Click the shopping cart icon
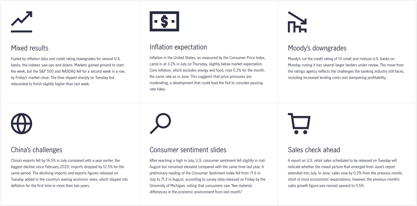Screen dimensions: 417x206 coord(299,124)
